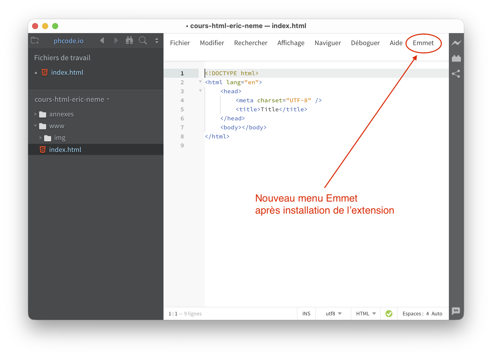Click the split view arrows icon
This screenshot has width=492, height=357.
coord(156,40)
